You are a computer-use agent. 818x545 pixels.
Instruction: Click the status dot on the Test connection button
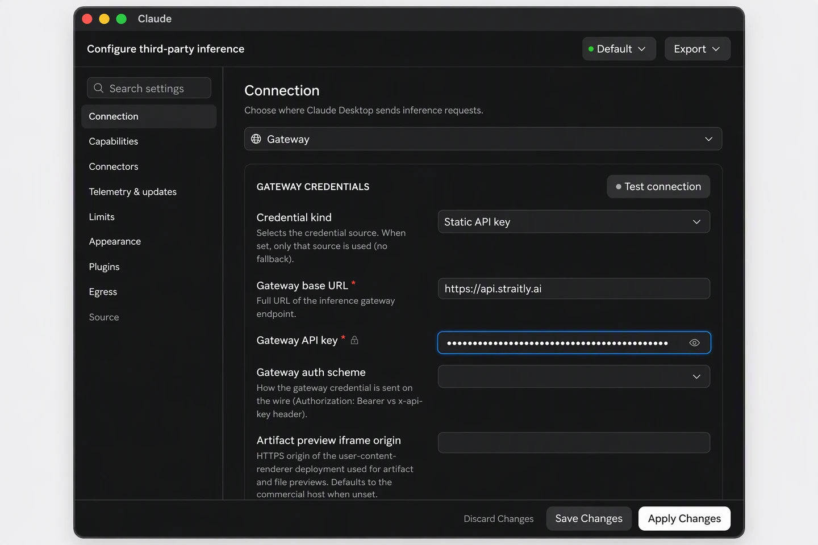619,187
